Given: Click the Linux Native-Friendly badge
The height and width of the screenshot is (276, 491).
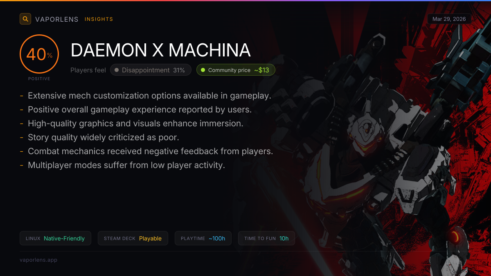Looking at the screenshot, I should coord(55,238).
